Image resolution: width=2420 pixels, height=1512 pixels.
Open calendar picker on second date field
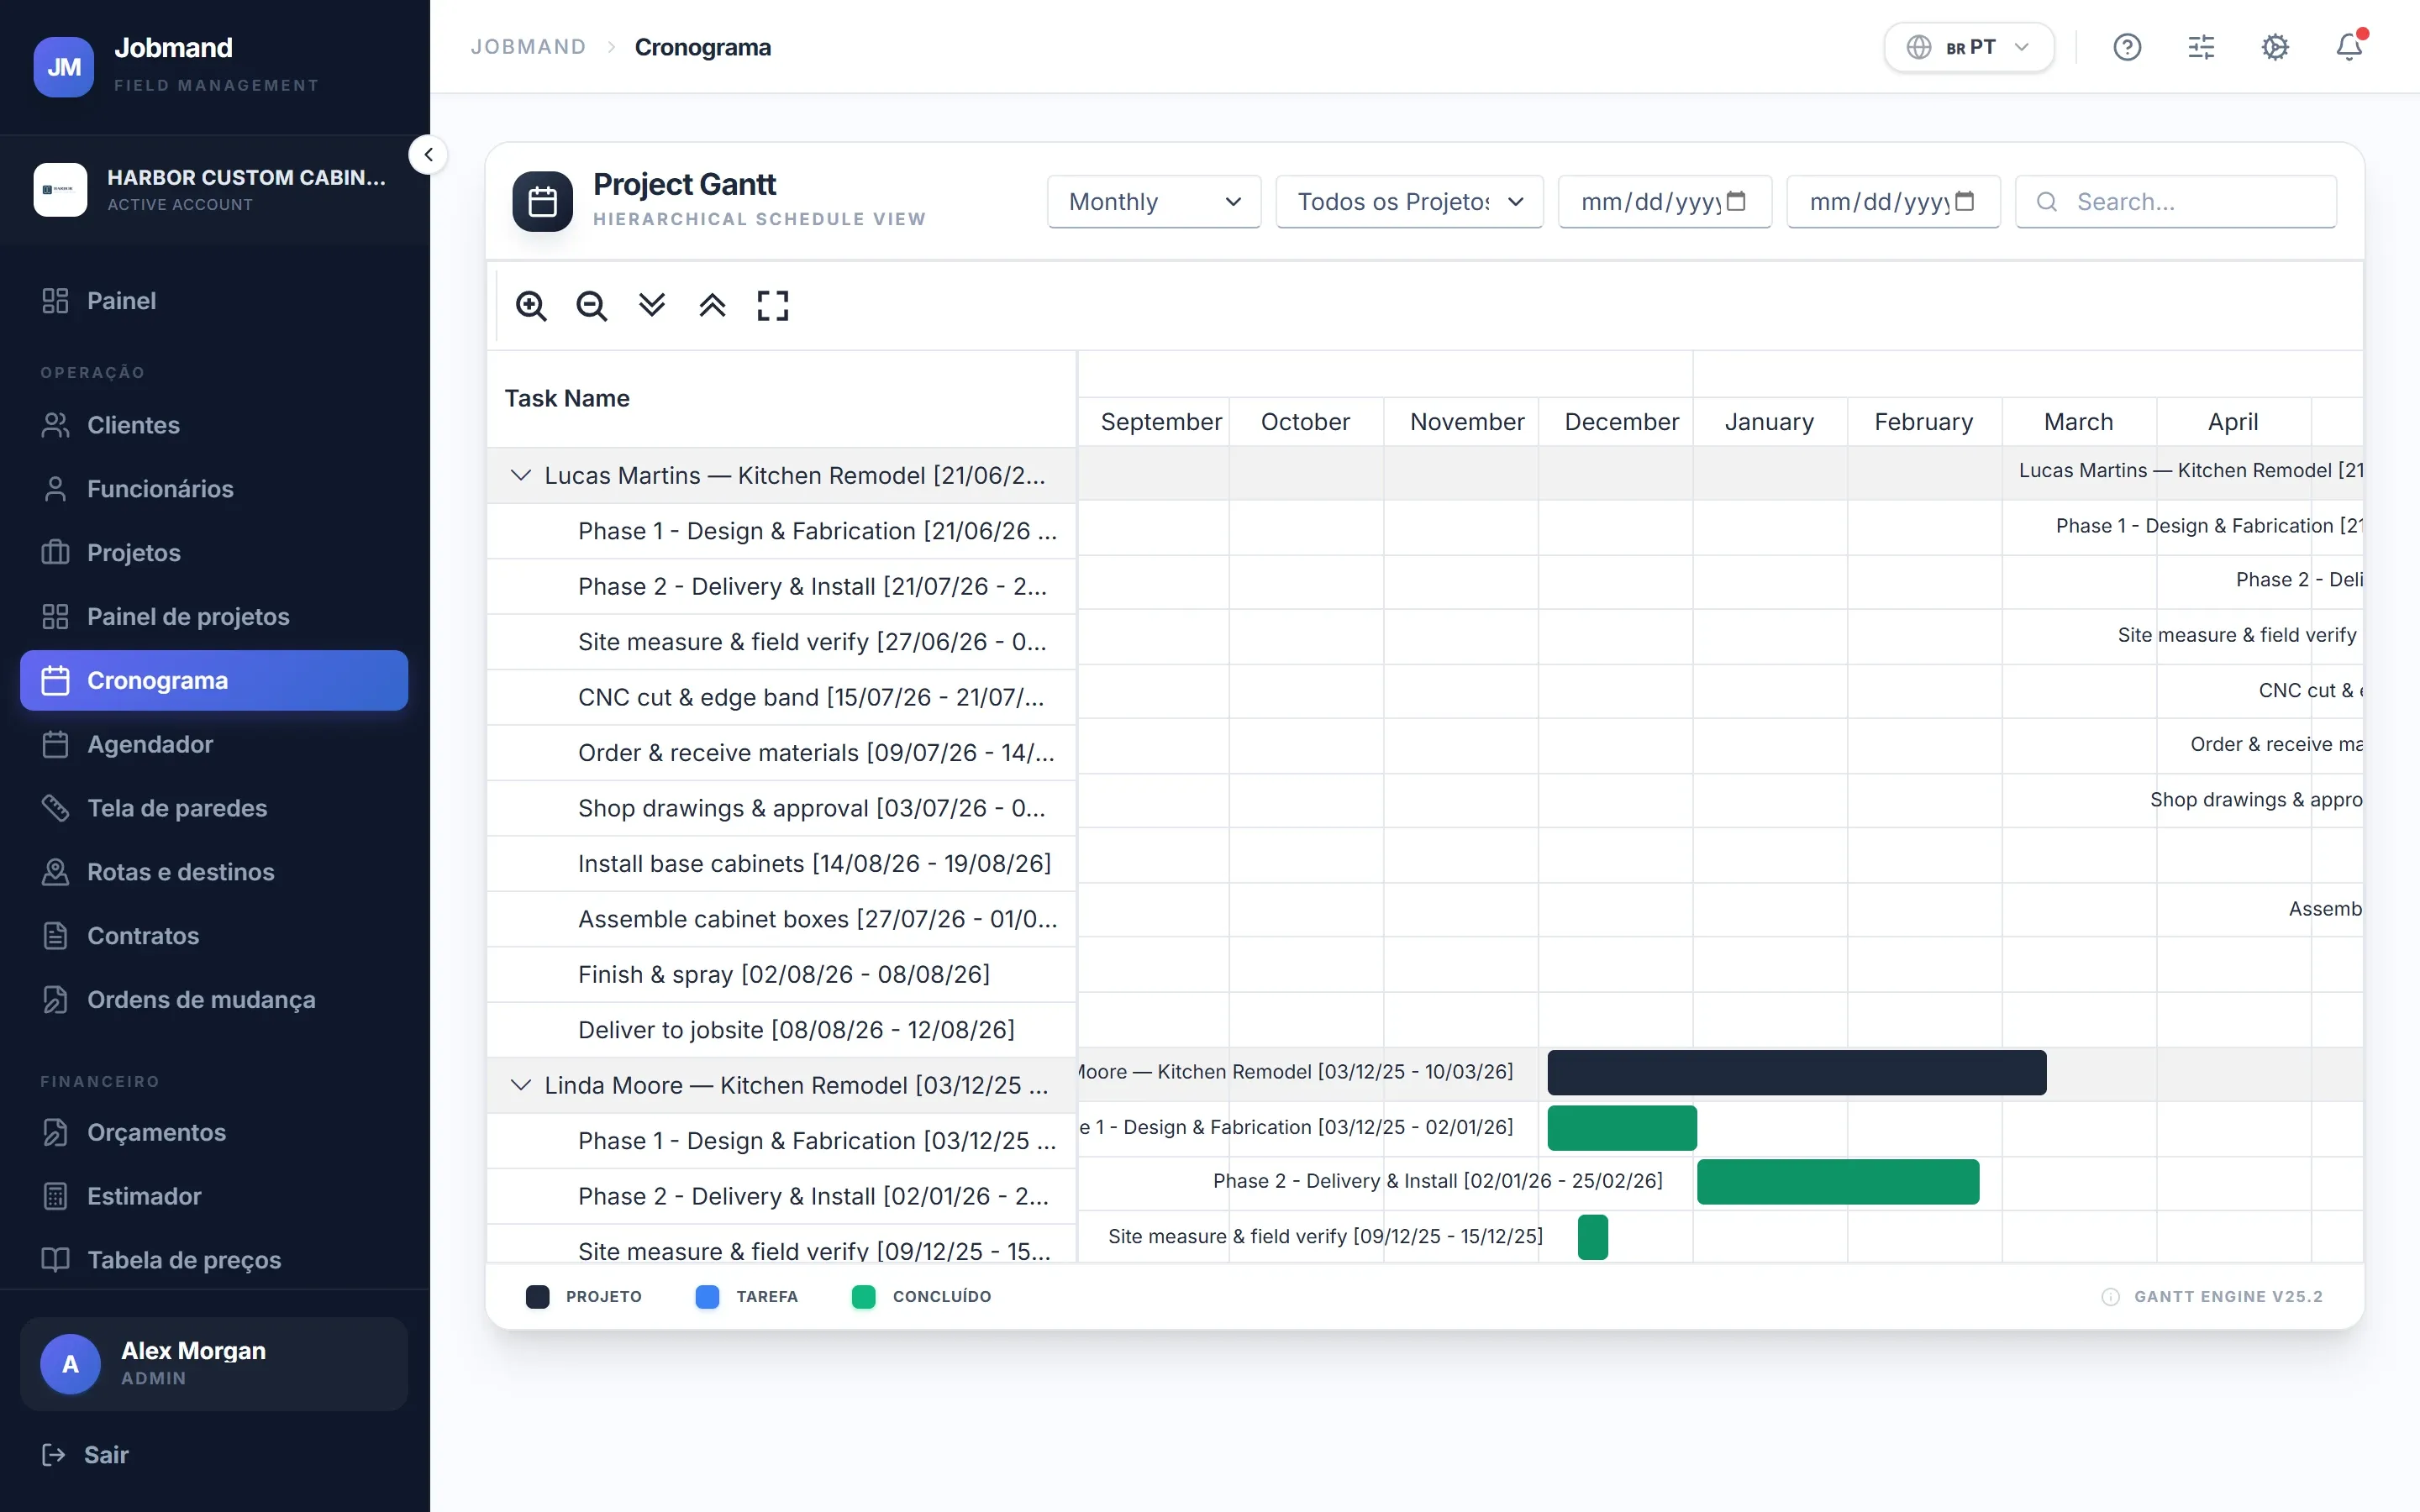pyautogui.click(x=1965, y=201)
